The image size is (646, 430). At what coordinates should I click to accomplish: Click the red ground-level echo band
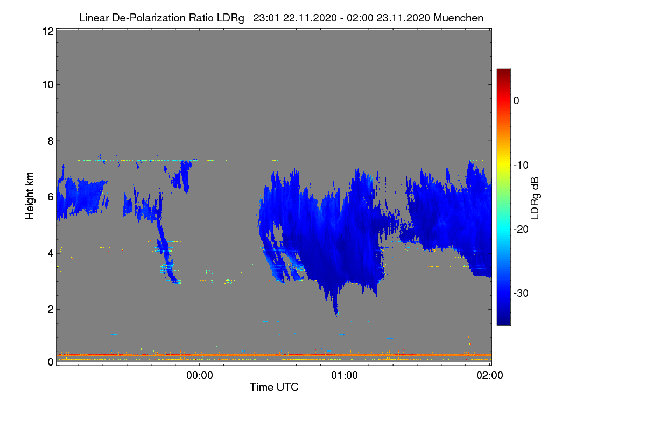[274, 355]
